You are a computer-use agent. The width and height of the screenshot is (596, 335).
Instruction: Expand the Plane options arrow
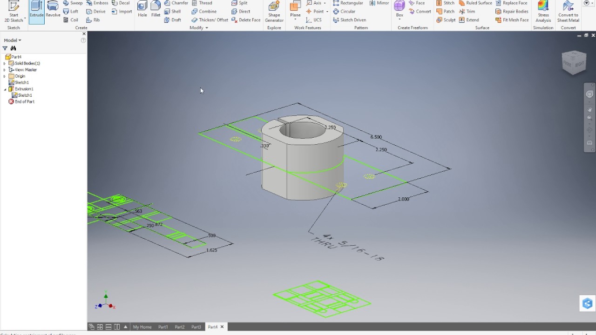pos(295,20)
